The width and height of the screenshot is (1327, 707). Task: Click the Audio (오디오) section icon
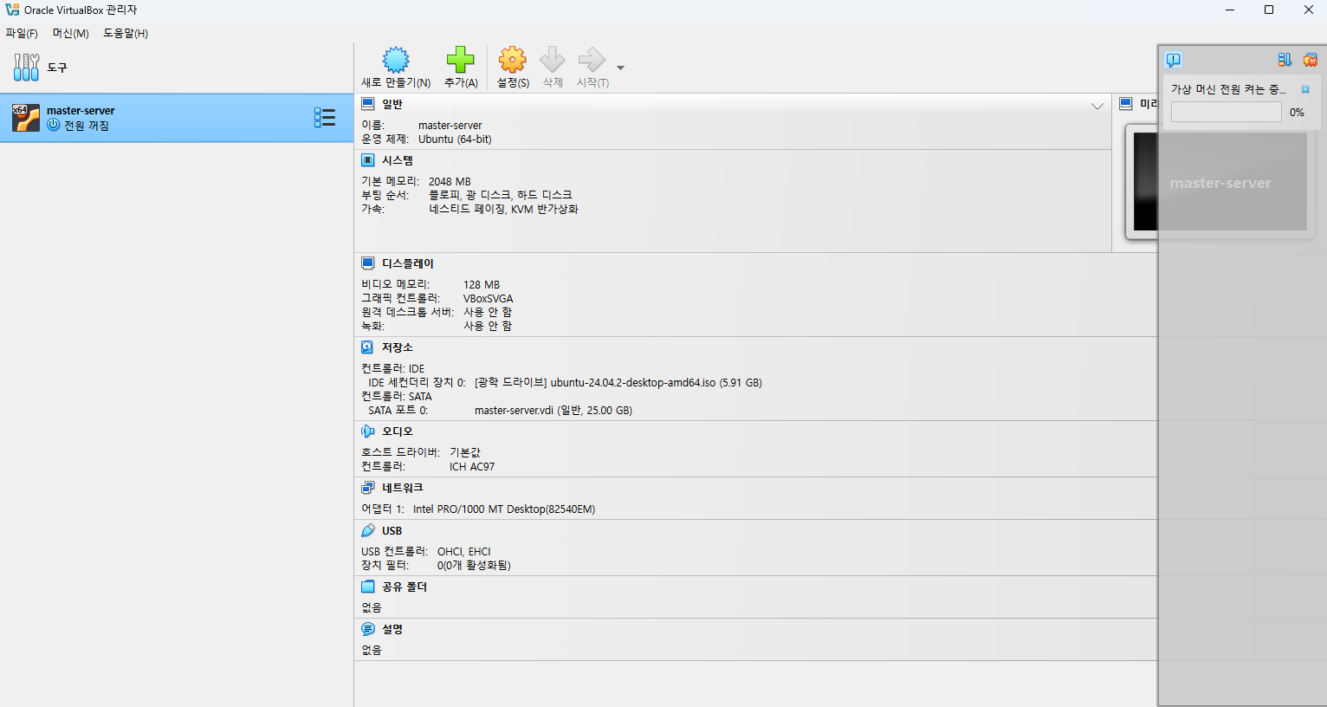[x=368, y=431]
